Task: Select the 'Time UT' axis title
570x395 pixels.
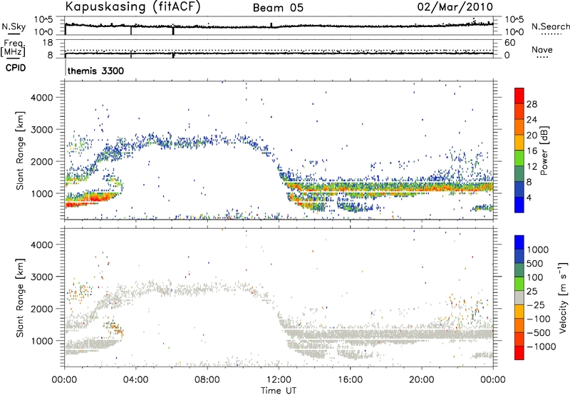Action: (x=279, y=391)
